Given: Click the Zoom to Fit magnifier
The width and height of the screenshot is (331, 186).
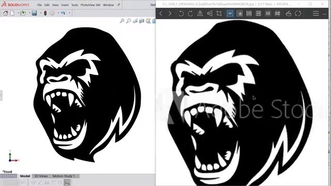Looking at the screenshot, I should (122, 21).
